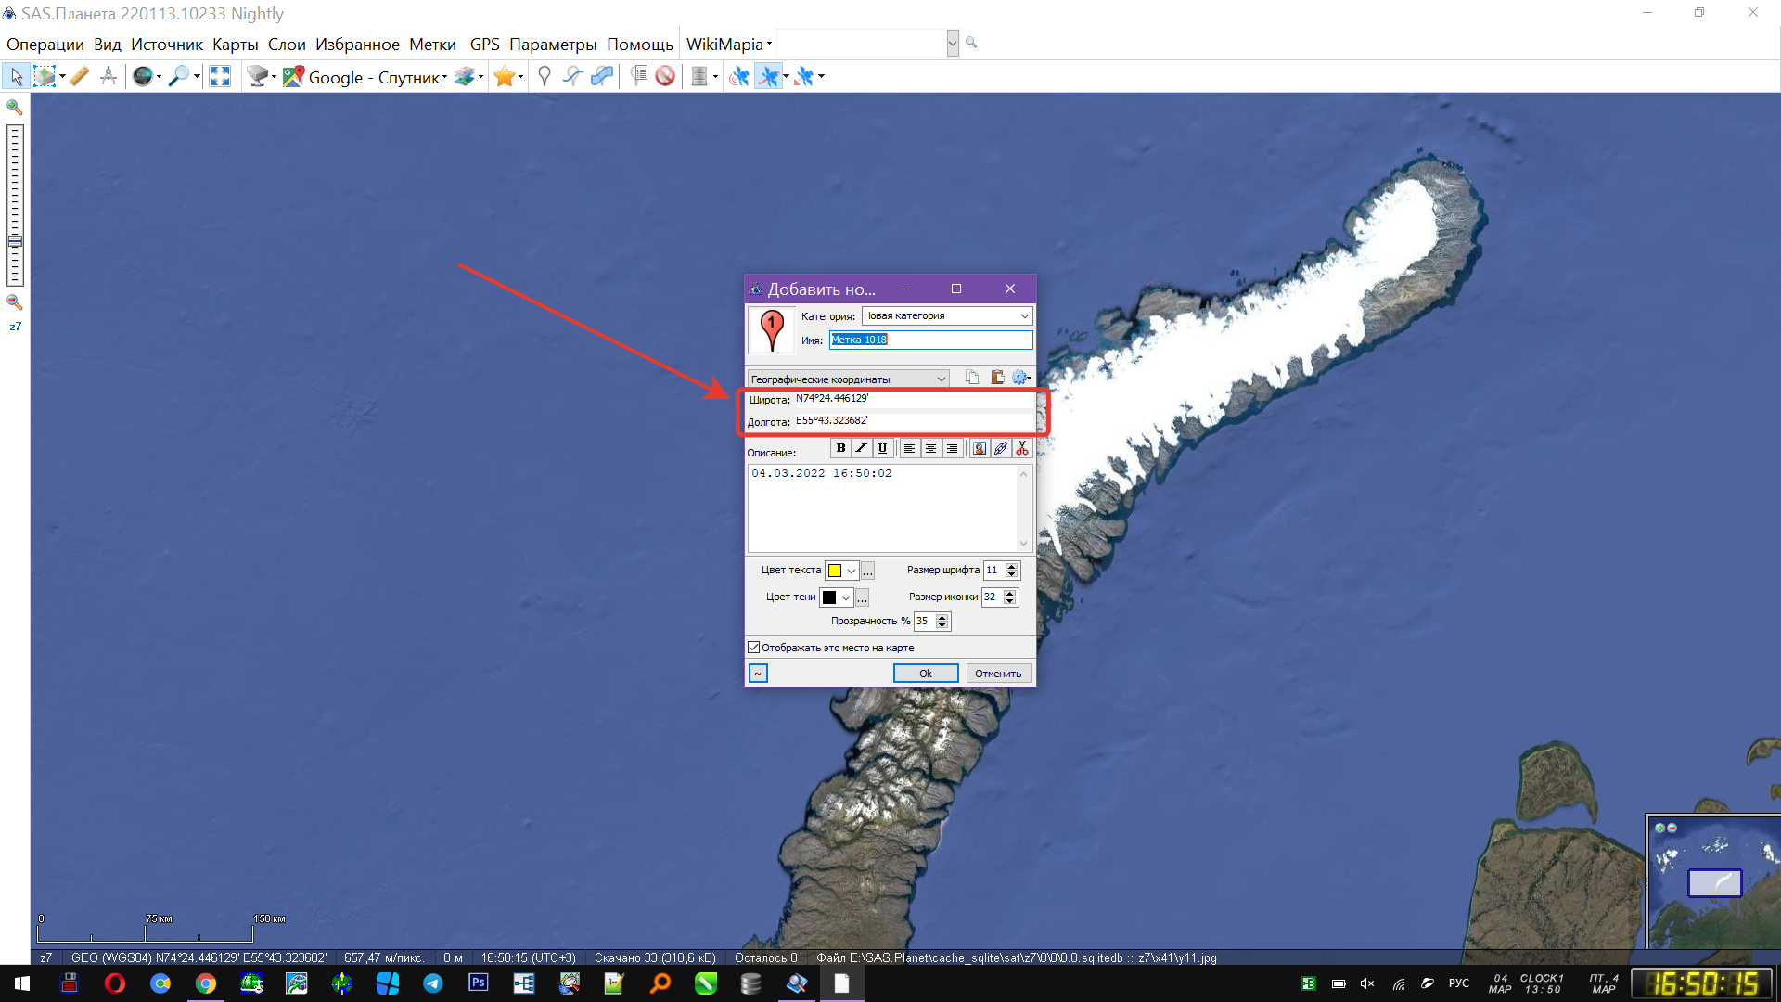
Task: Click the Bold formatting button in description
Action: tap(840, 448)
